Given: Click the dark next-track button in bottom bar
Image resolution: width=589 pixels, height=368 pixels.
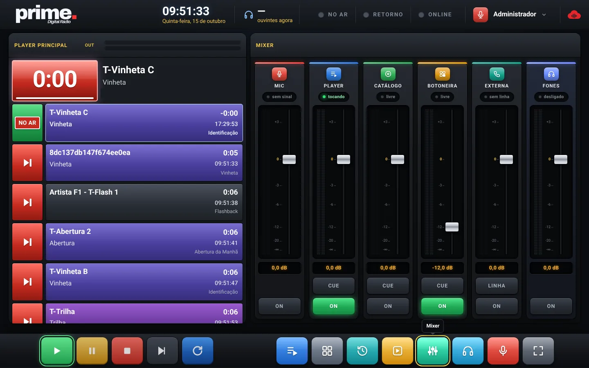Looking at the screenshot, I should (162, 350).
